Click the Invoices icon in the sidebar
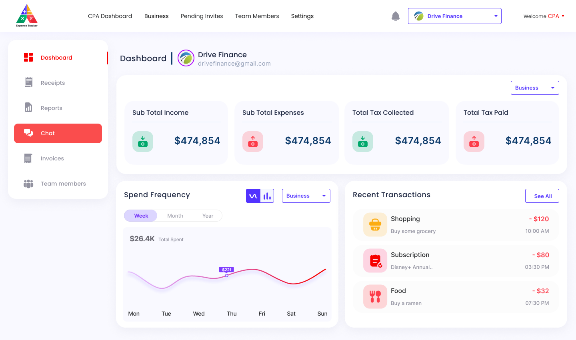Image resolution: width=576 pixels, height=340 pixels. [x=28, y=158]
